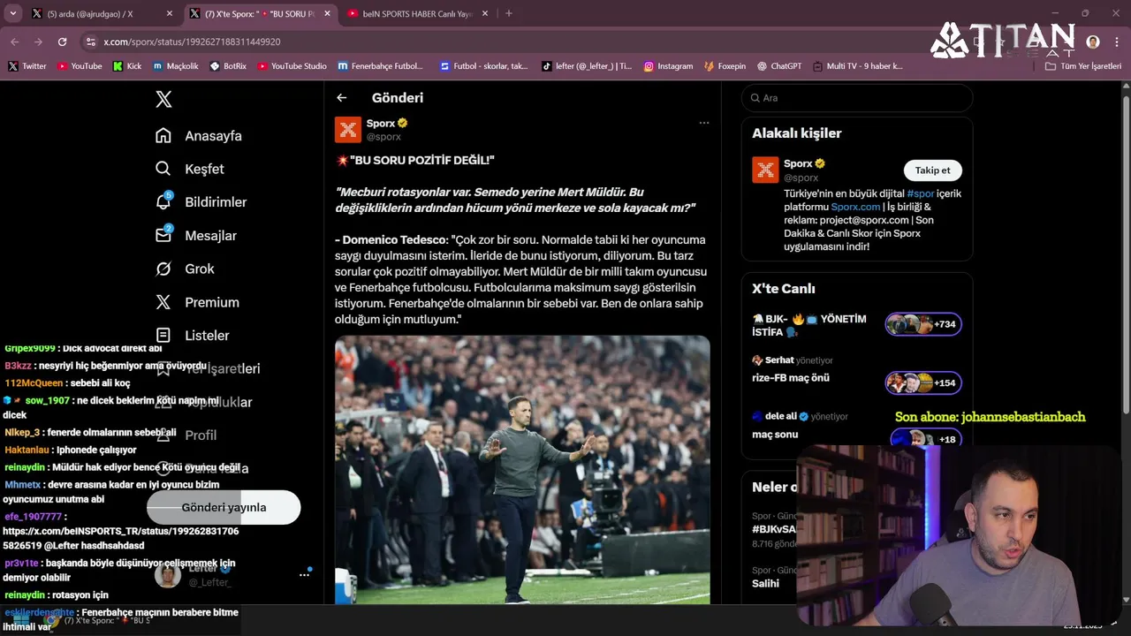Open the tab search dropdown arrow
The width and height of the screenshot is (1131, 636).
(12, 13)
